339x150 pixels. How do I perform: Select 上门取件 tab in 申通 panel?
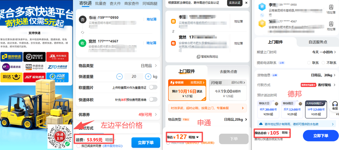click(187, 71)
